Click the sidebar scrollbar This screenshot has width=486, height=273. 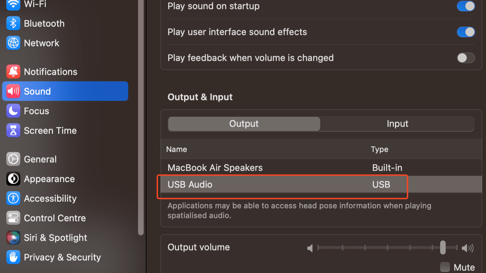(141, 117)
